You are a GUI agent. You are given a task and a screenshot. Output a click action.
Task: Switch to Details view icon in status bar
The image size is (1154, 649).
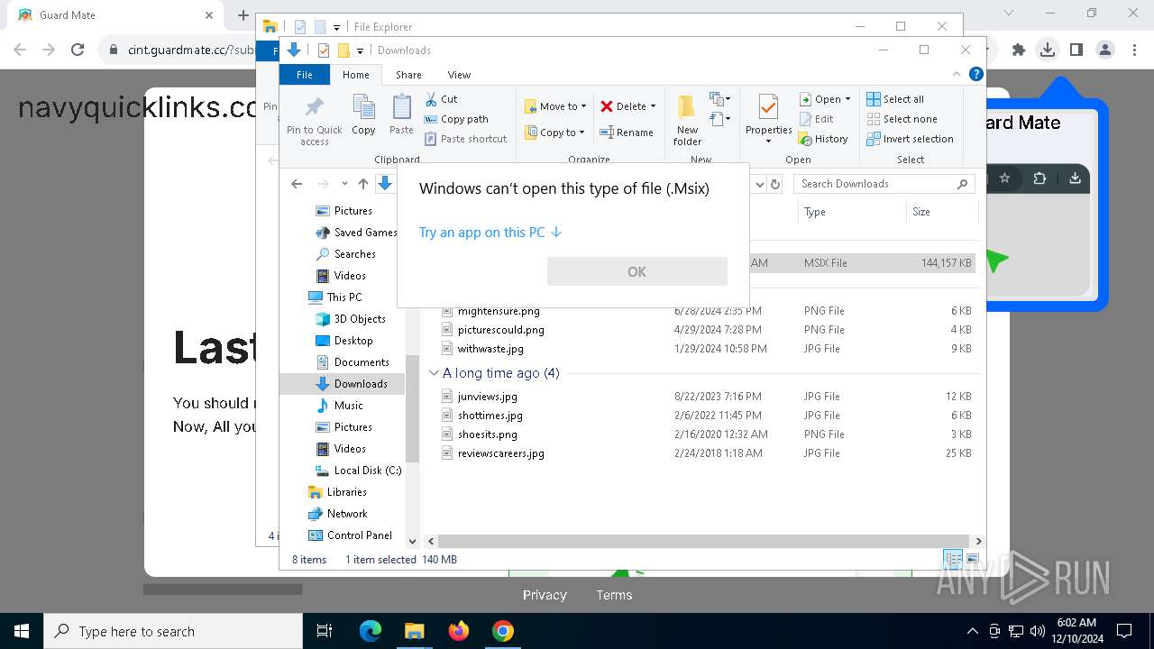952,560
